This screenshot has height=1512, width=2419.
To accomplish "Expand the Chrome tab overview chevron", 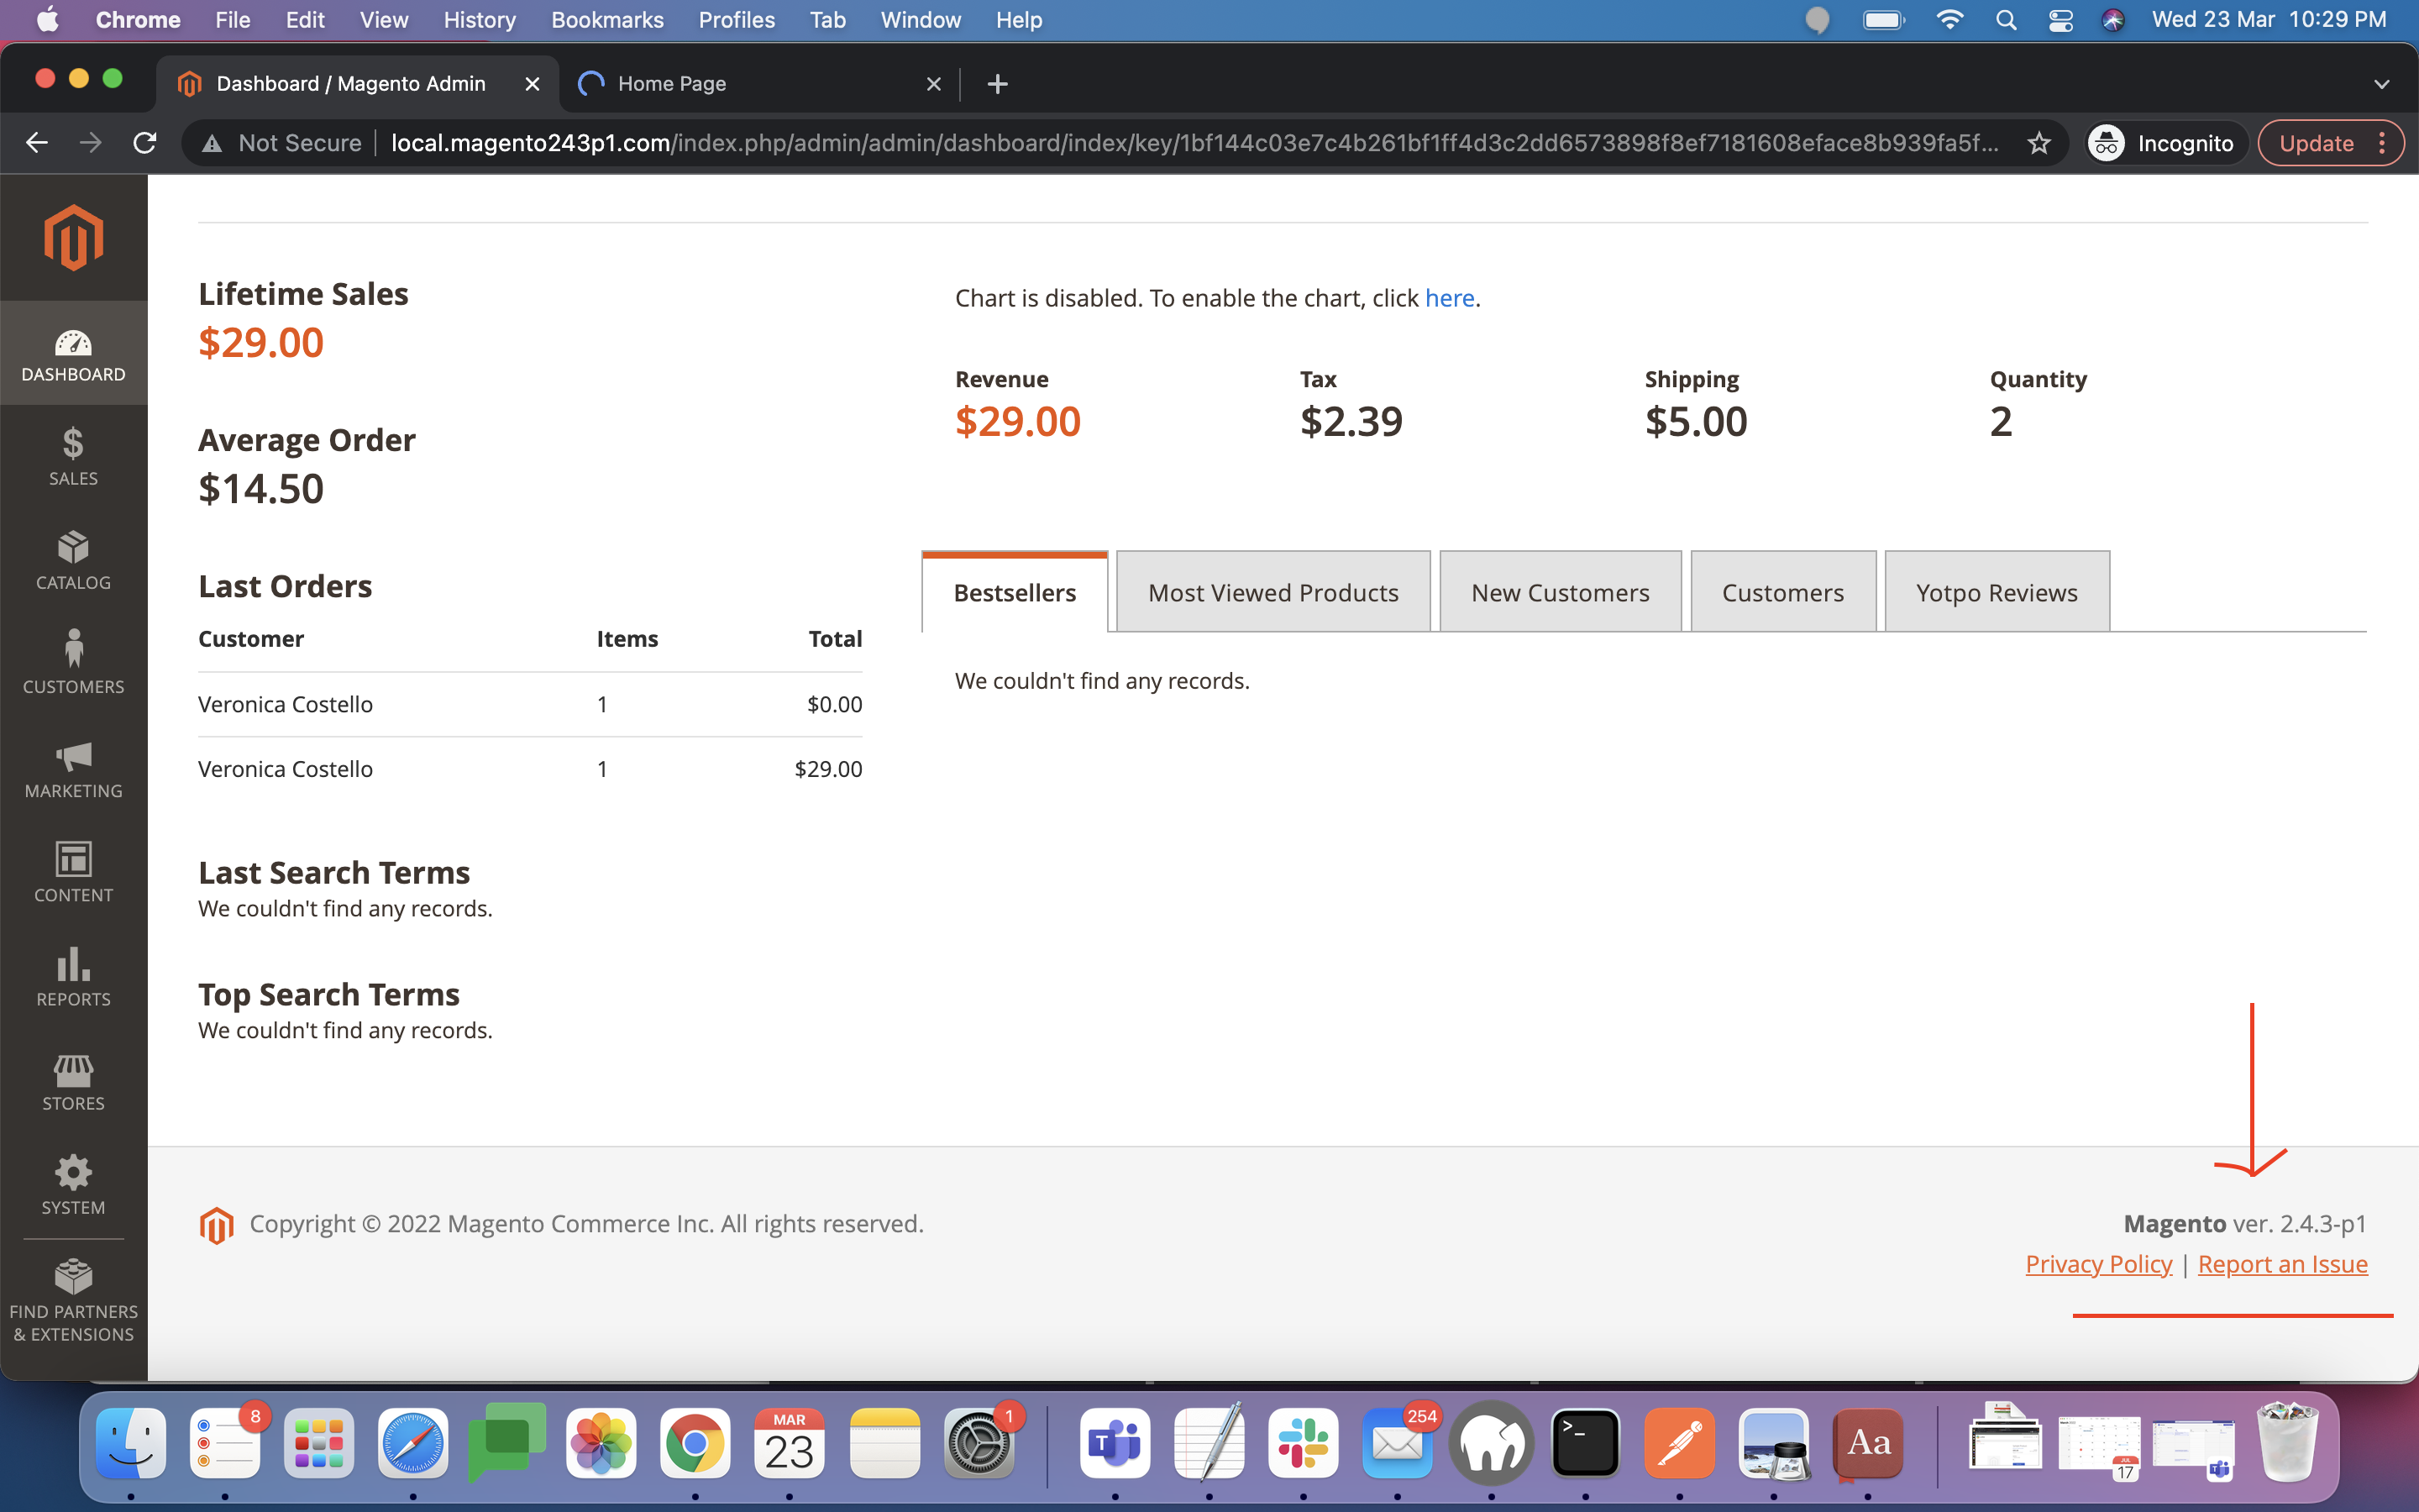I will point(2382,84).
